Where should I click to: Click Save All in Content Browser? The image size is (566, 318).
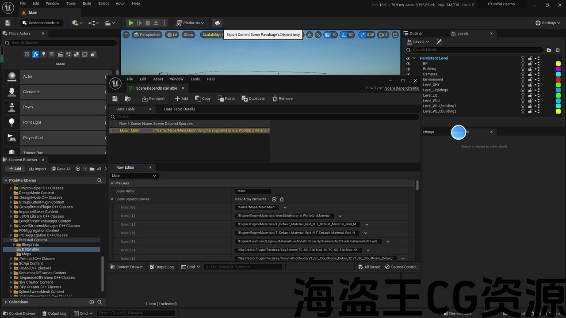61,169
